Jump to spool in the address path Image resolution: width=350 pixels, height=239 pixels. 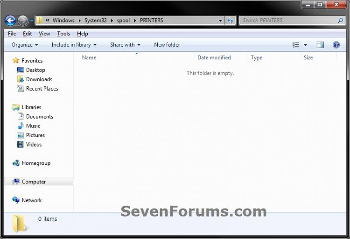coord(123,21)
